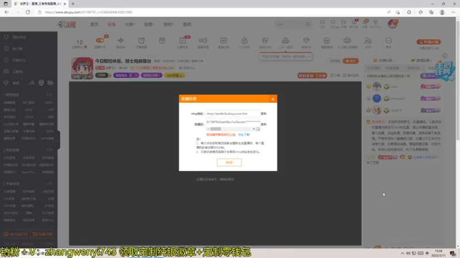Open the shop storefront icon
The image size is (460, 258).
(327, 40)
